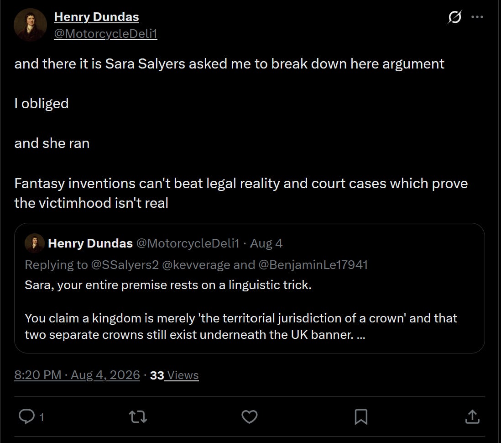501x443 pixels.
Task: Click the Henry Dundas display name
Action: coord(96,17)
